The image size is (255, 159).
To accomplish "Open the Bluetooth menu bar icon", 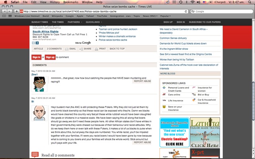I will coord(187,2).
